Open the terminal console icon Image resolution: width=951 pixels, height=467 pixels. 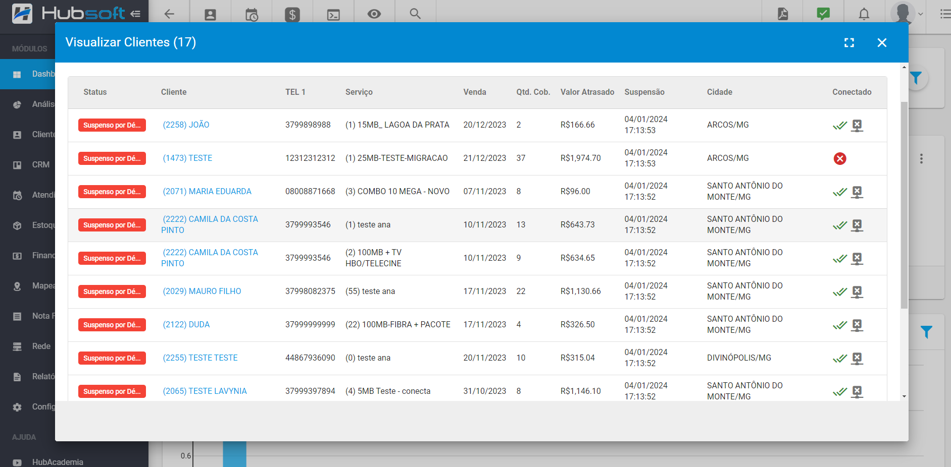(333, 14)
